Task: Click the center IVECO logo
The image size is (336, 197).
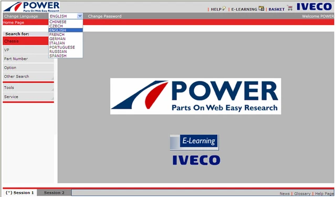Action: pyautogui.click(x=196, y=160)
